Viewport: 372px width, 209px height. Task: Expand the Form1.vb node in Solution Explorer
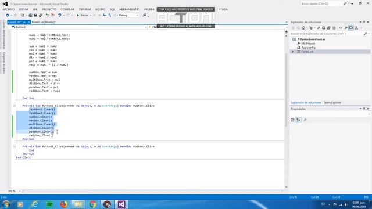click(293, 52)
